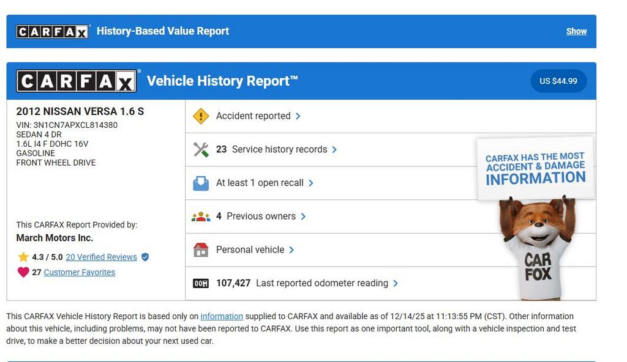Expand the open recall chevron arrow
This screenshot has width=627, height=362.
point(311,183)
